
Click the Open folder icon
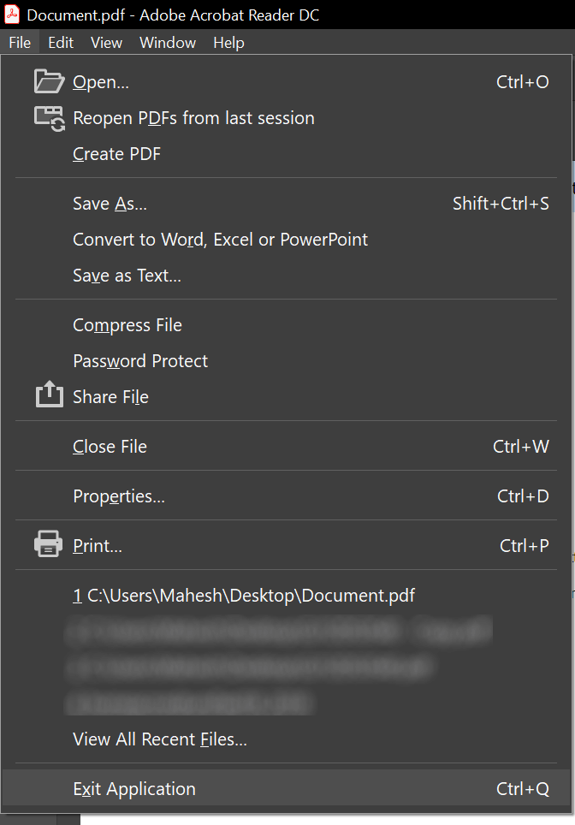(x=49, y=82)
